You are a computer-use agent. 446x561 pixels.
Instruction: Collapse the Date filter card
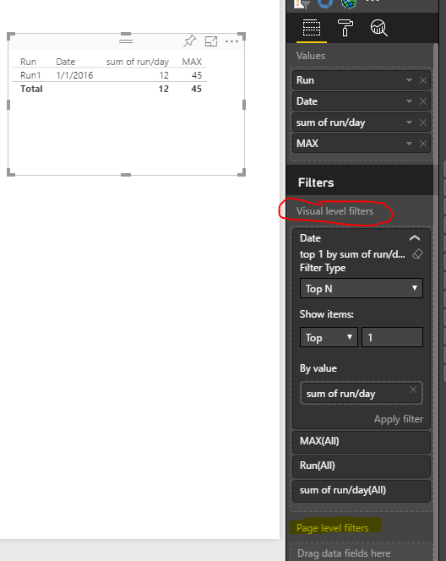[415, 238]
